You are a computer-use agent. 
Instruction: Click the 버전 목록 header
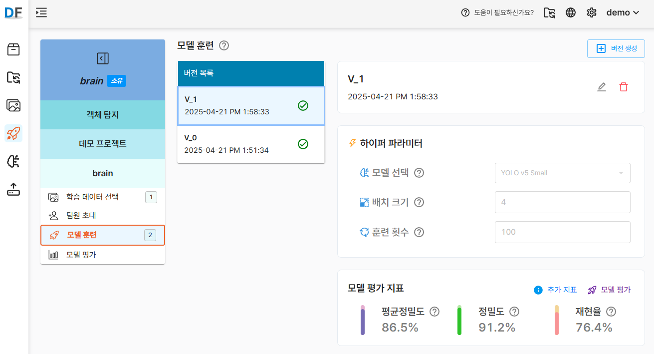pos(251,73)
